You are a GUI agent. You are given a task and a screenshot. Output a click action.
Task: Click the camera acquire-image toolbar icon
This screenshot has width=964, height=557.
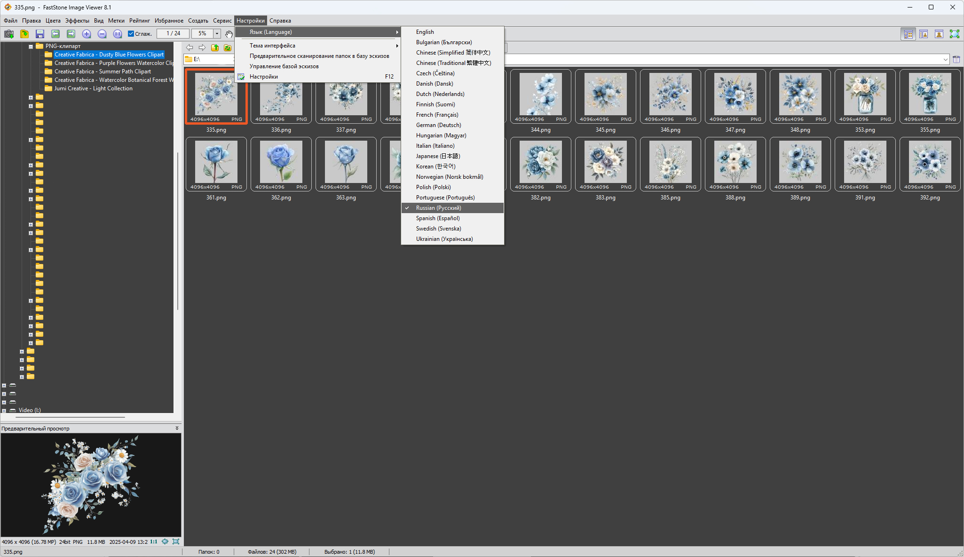pyautogui.click(x=9, y=34)
